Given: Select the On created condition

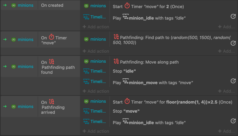Looking at the screenshot, I should (x=59, y=5).
